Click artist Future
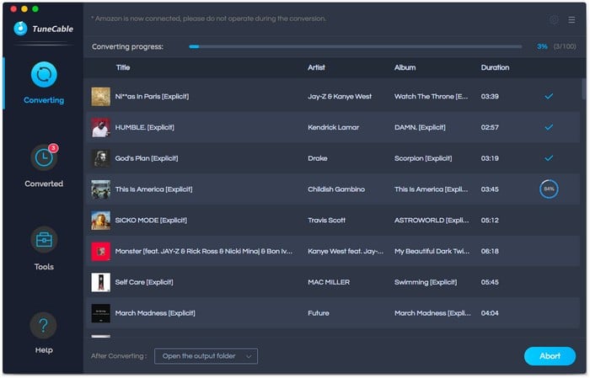This screenshot has height=378, width=590. coord(319,313)
